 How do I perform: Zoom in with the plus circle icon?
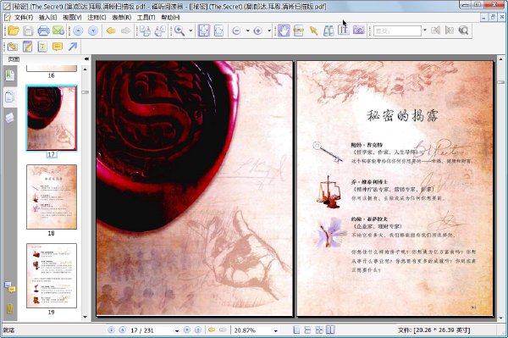[258, 30]
